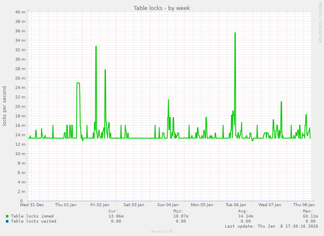Click the Munin 2.0.75 footer text
The height and width of the screenshot is (236, 324).
click(x=162, y=231)
